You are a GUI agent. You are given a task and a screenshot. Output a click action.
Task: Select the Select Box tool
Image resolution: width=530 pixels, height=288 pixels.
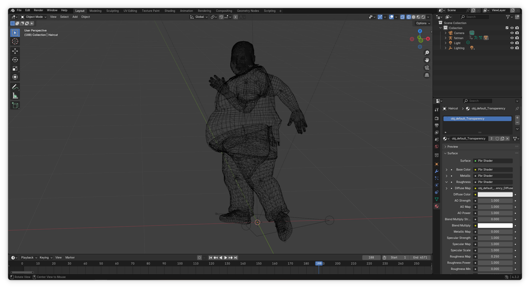click(15, 32)
